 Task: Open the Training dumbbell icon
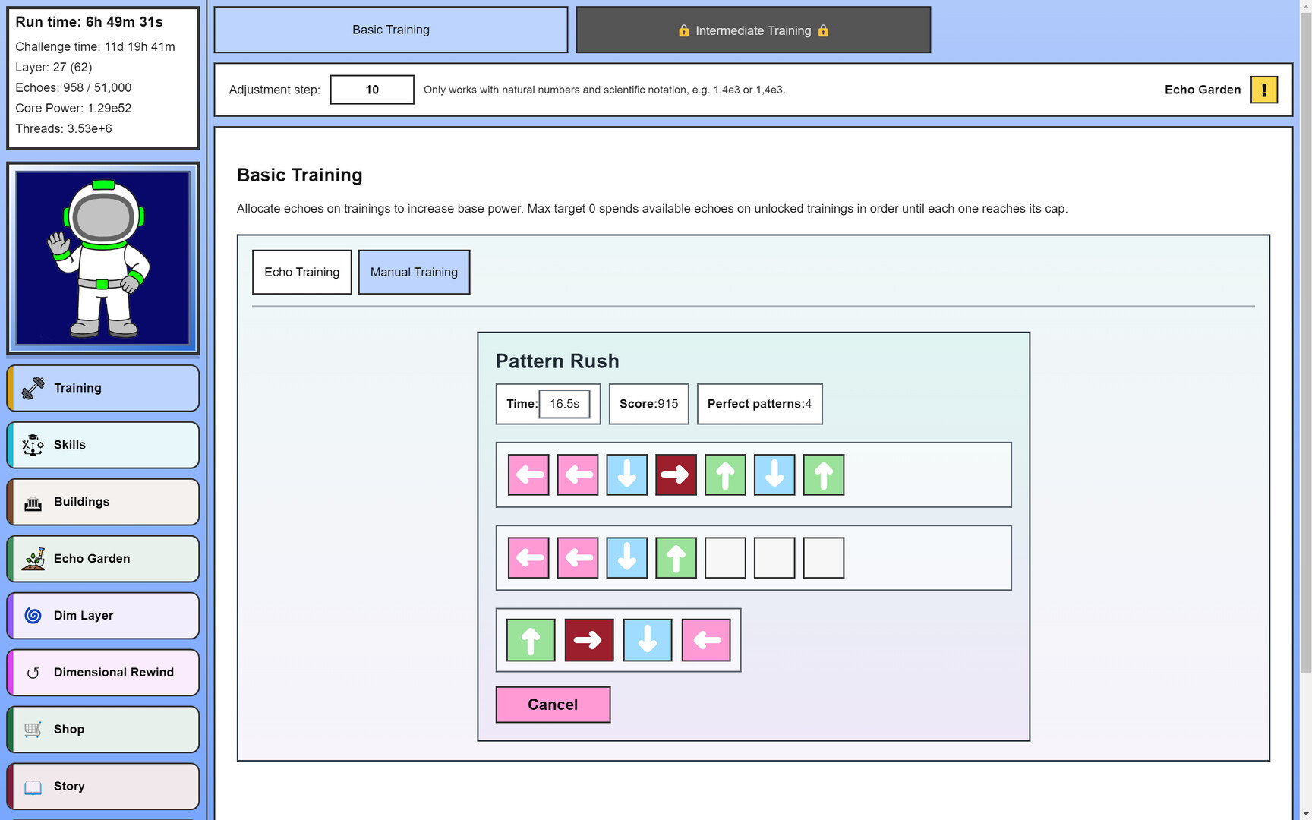point(33,388)
